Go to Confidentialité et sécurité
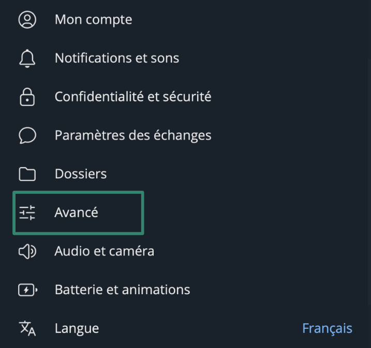Image resolution: width=371 pixels, height=348 pixels. point(133,97)
